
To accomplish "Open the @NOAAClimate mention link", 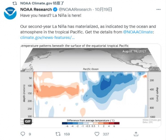I will (x=138, y=32).
